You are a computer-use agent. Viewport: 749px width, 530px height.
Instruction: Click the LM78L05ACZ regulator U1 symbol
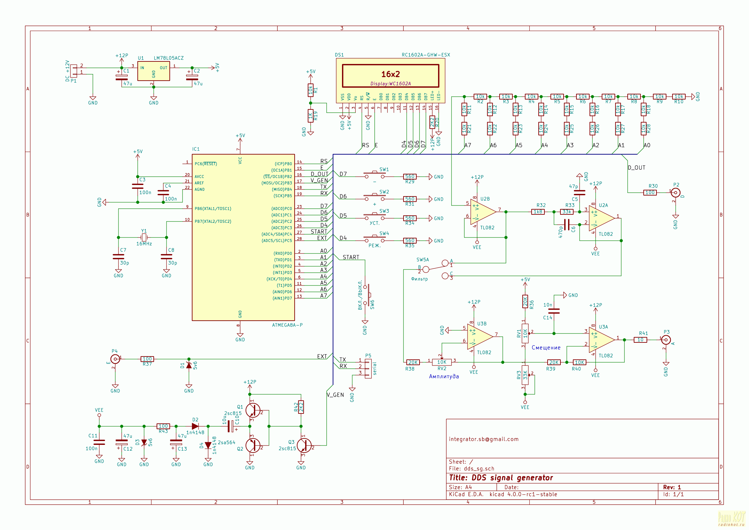[x=153, y=71]
